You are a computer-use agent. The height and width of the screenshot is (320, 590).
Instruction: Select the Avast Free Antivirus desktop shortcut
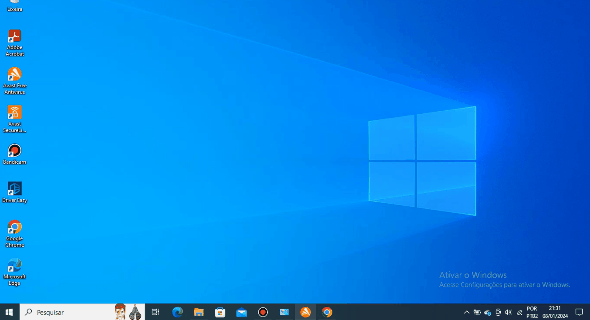pyautogui.click(x=14, y=81)
